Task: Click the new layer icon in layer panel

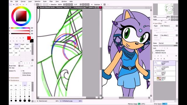Action: point(155,56)
